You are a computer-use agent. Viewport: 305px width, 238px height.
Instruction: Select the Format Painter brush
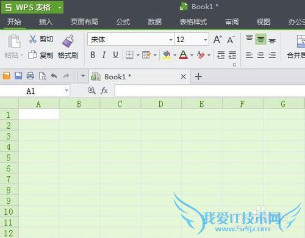tap(68, 41)
